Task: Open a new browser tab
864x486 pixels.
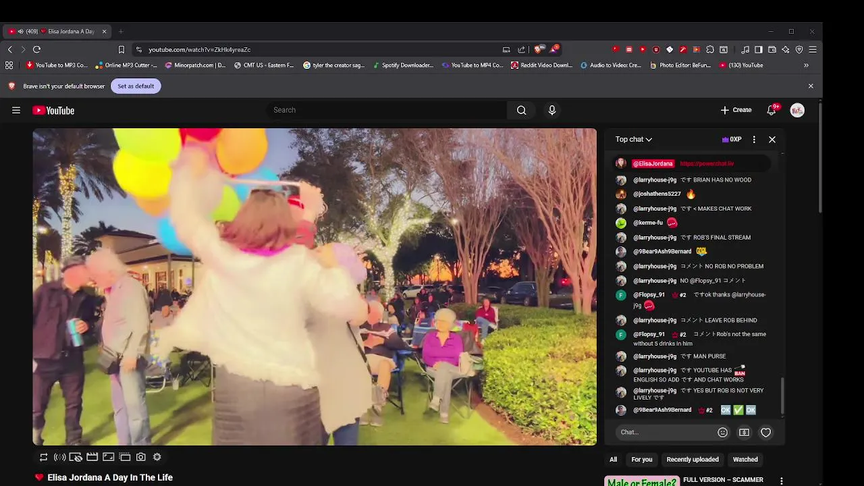Action: (x=121, y=31)
